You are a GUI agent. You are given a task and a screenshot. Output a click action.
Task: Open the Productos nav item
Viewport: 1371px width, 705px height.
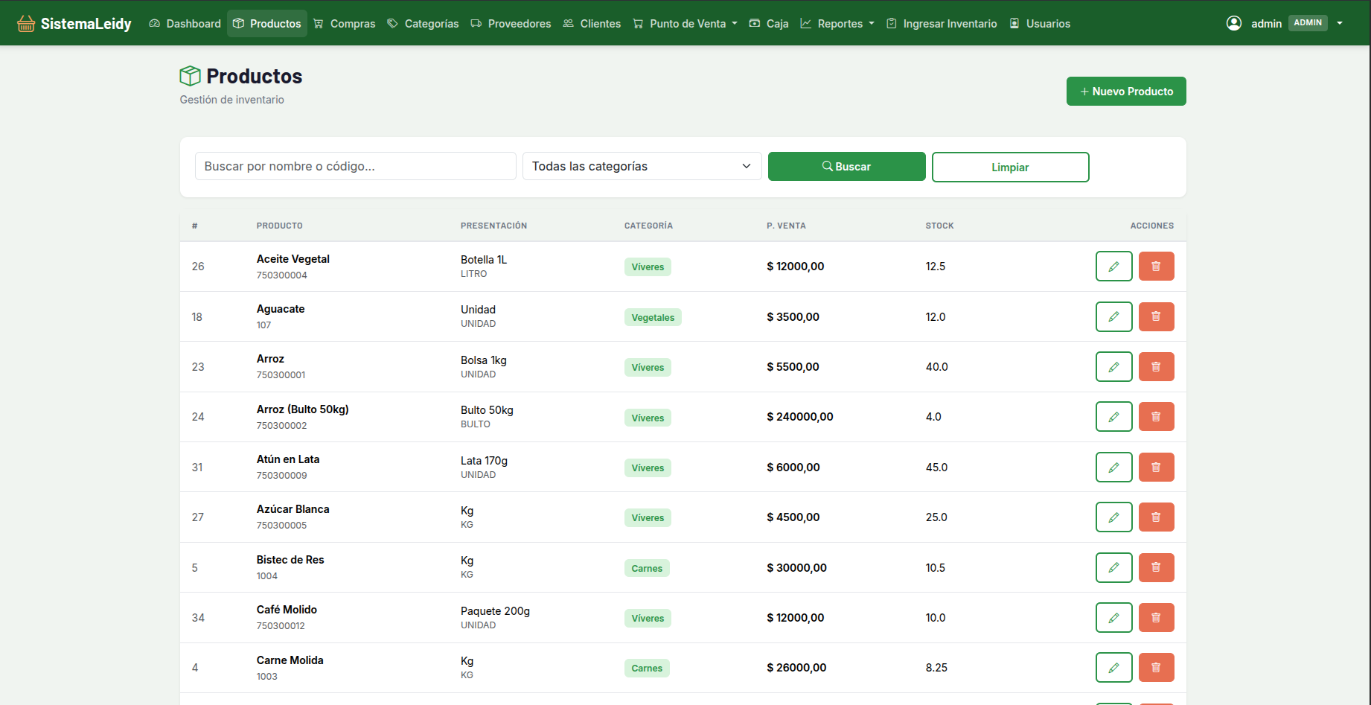point(267,24)
